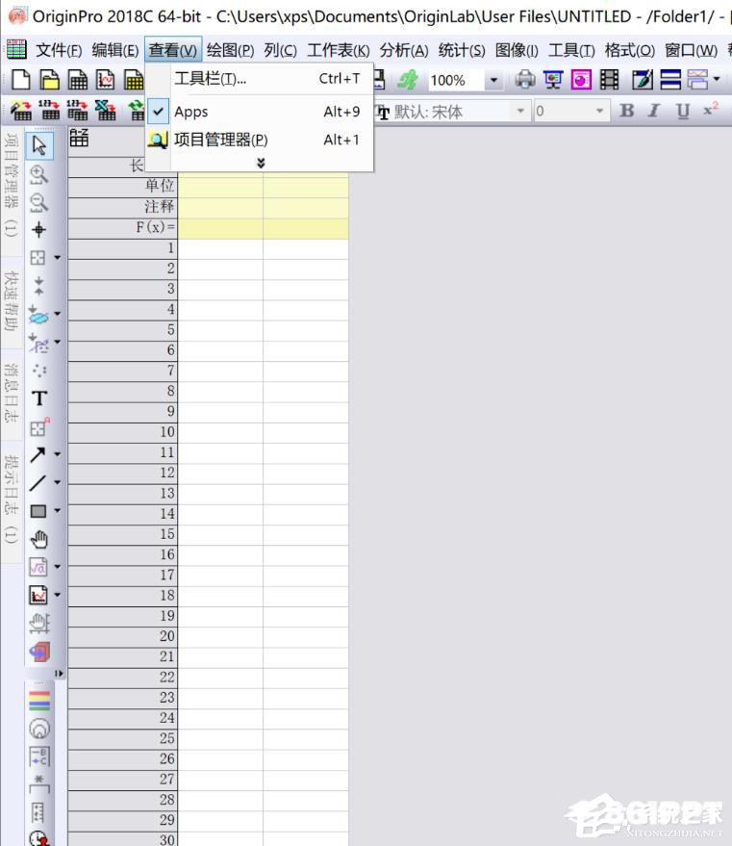Expand dropdown arrow beside Insert Graph tool
732x846 pixels.
(x=57, y=595)
